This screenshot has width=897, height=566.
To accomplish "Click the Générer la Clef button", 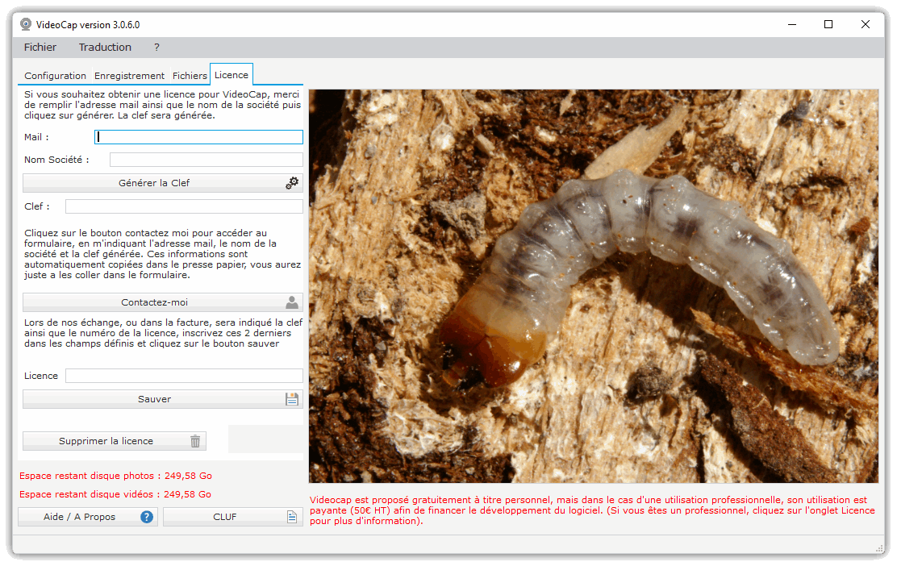I will [x=162, y=183].
